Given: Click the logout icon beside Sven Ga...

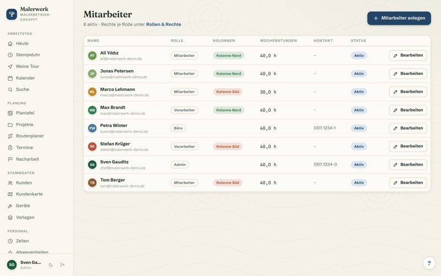Looking at the screenshot, I should tap(62, 265).
